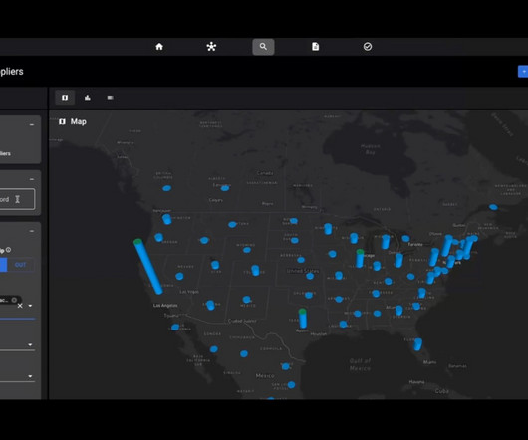
Task: Open dropdown arrow next to filter chip
Action: click(x=30, y=306)
